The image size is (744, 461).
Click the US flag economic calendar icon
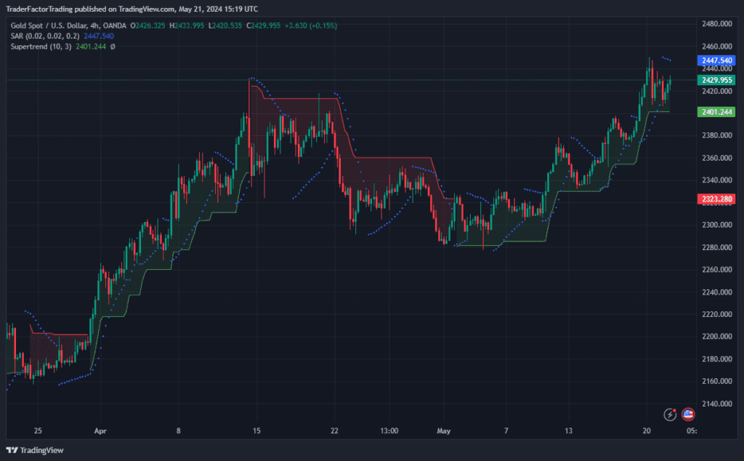click(x=688, y=414)
